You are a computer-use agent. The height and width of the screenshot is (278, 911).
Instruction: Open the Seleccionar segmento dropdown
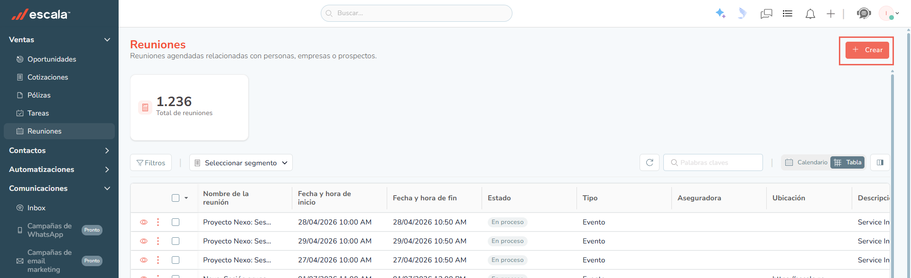click(241, 162)
